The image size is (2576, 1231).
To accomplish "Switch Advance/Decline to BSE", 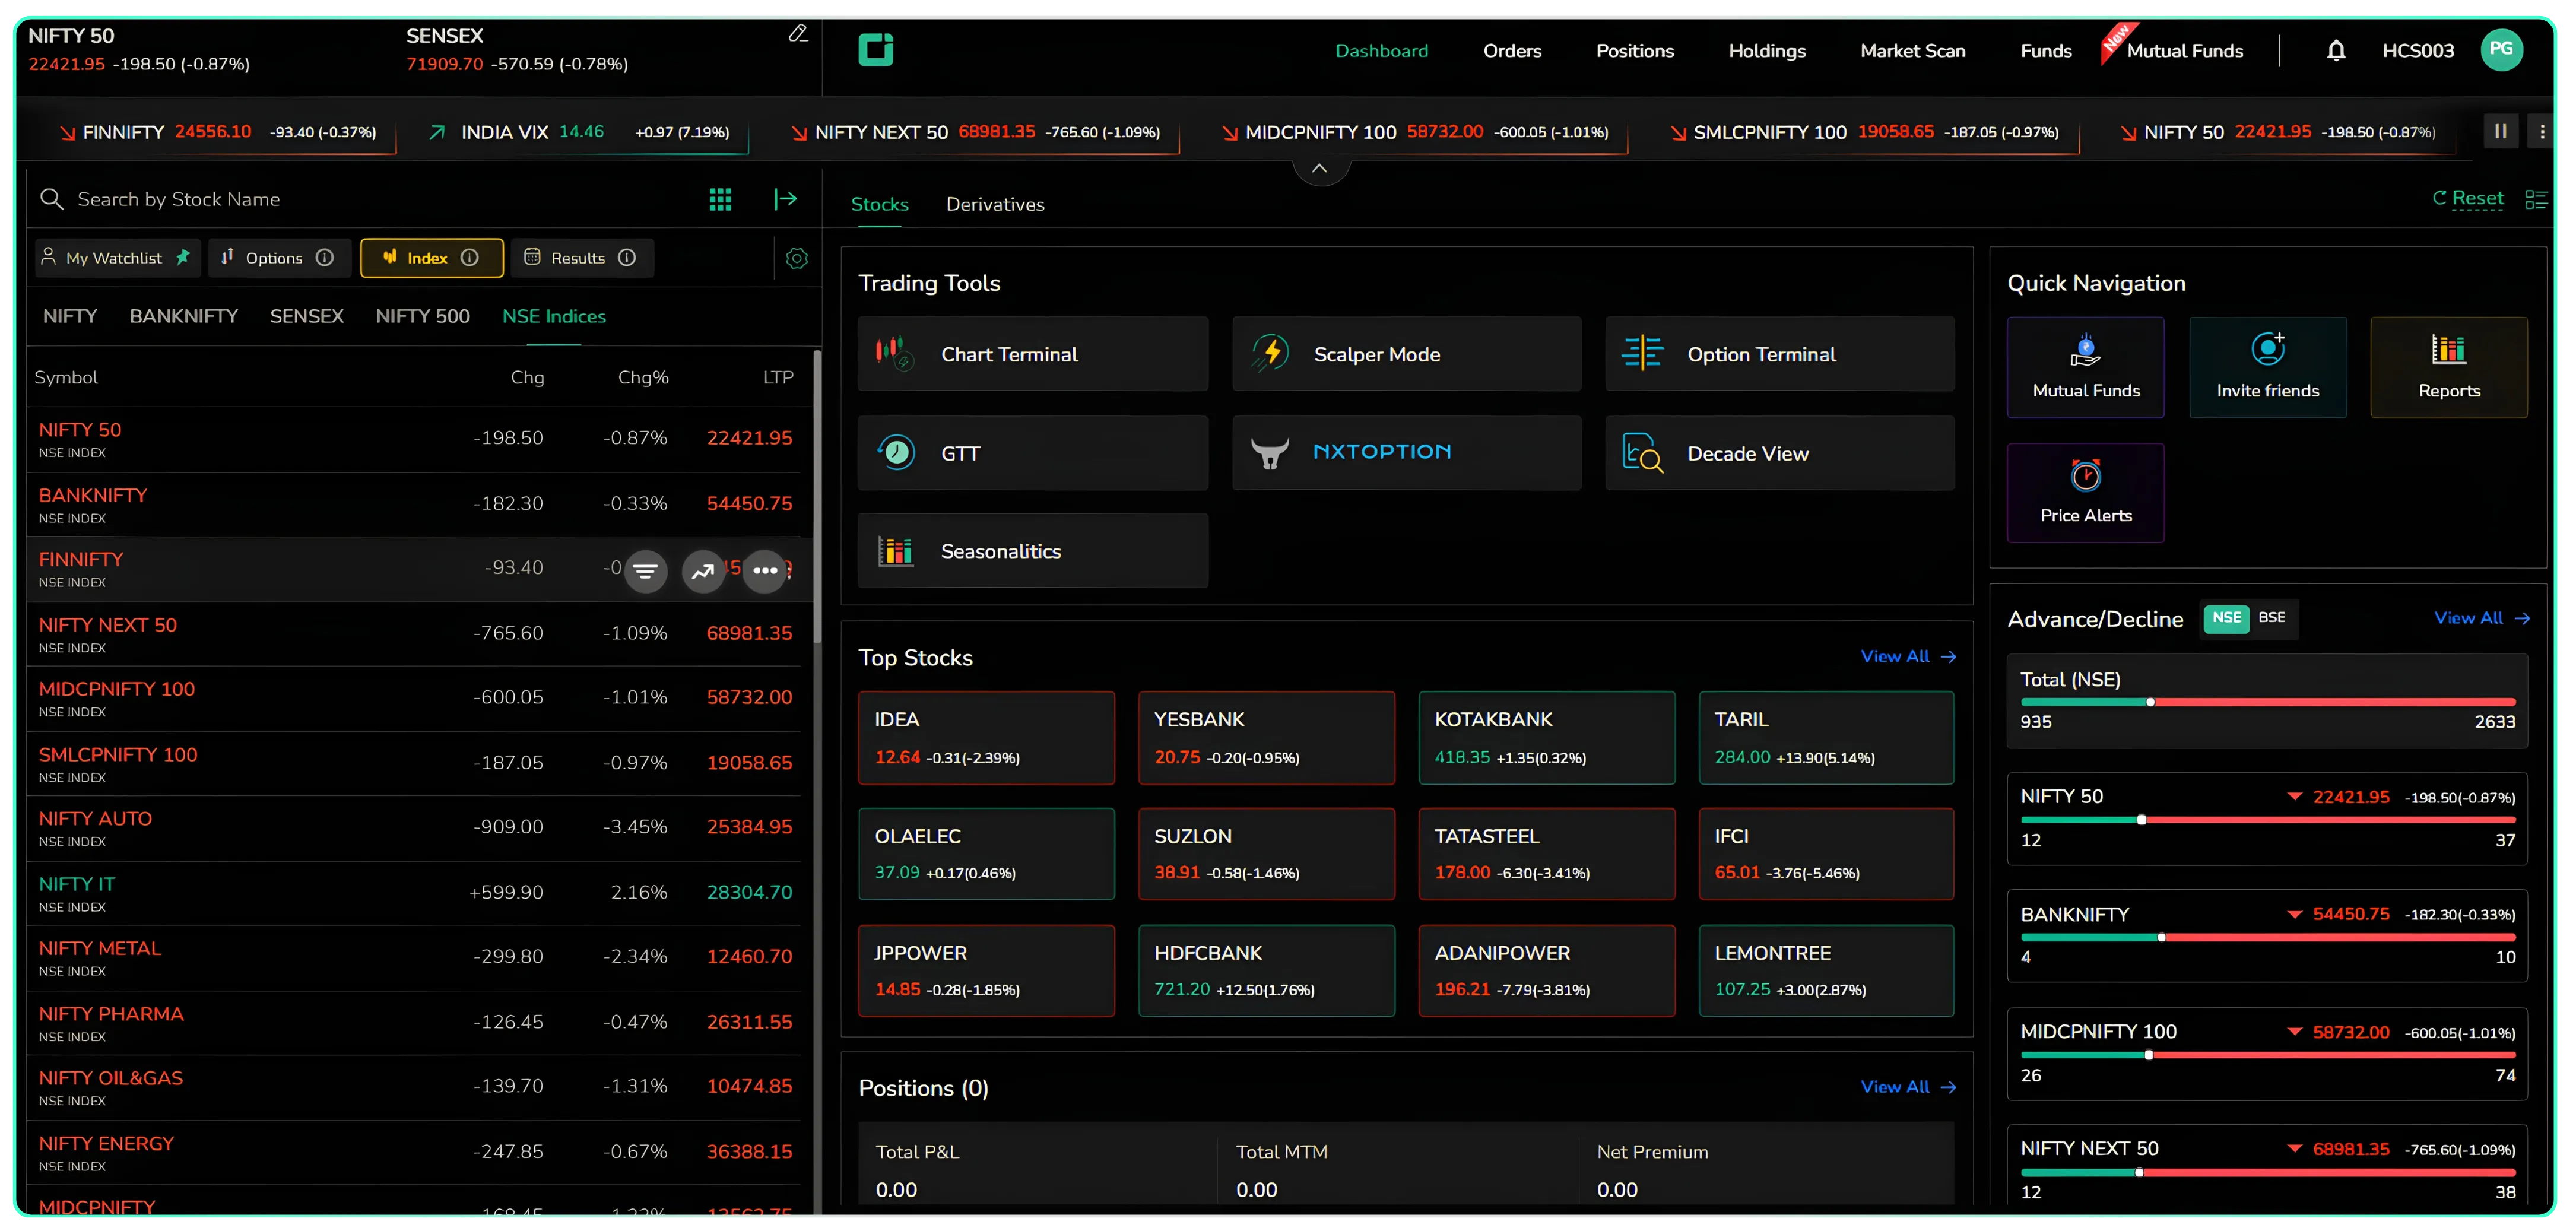I will click(2271, 618).
